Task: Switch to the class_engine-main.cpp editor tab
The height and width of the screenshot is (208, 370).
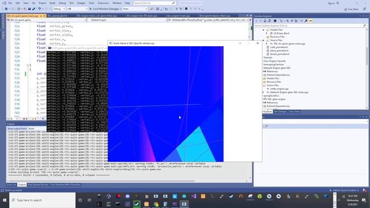Action: [x=178, y=16]
